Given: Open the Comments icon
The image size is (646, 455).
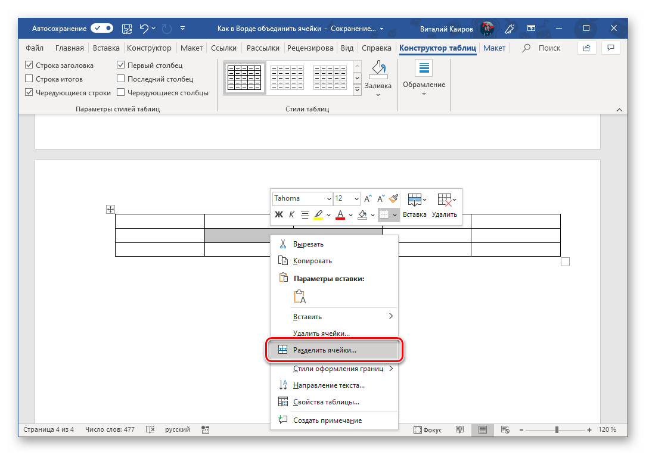Looking at the screenshot, I should 611,48.
